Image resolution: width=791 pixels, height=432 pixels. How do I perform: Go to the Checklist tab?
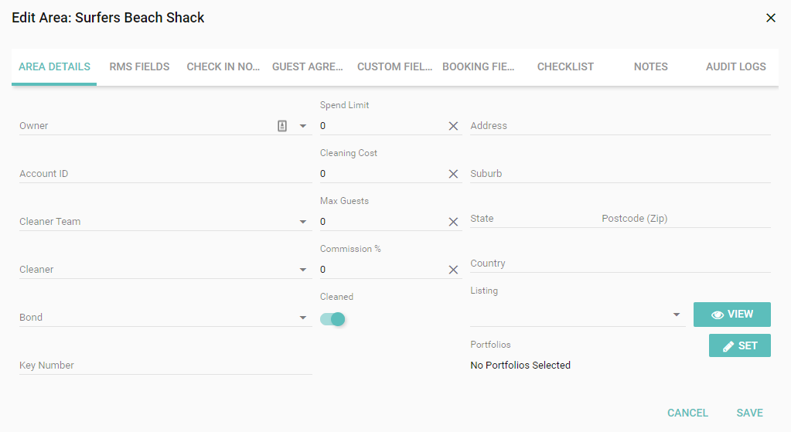click(565, 66)
